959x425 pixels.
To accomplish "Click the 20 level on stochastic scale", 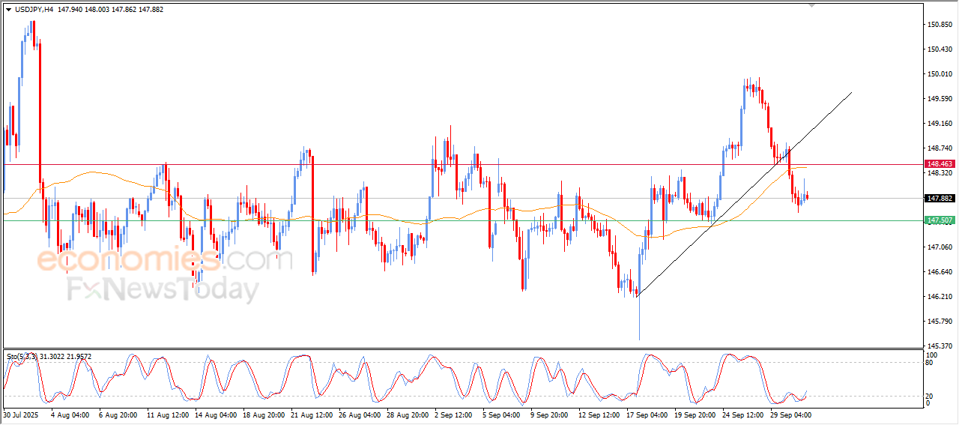I will (x=931, y=395).
